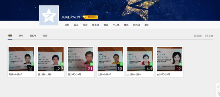The image size is (220, 97).
Task: Click album title 男1980-1989
Action: (x=45, y=74)
